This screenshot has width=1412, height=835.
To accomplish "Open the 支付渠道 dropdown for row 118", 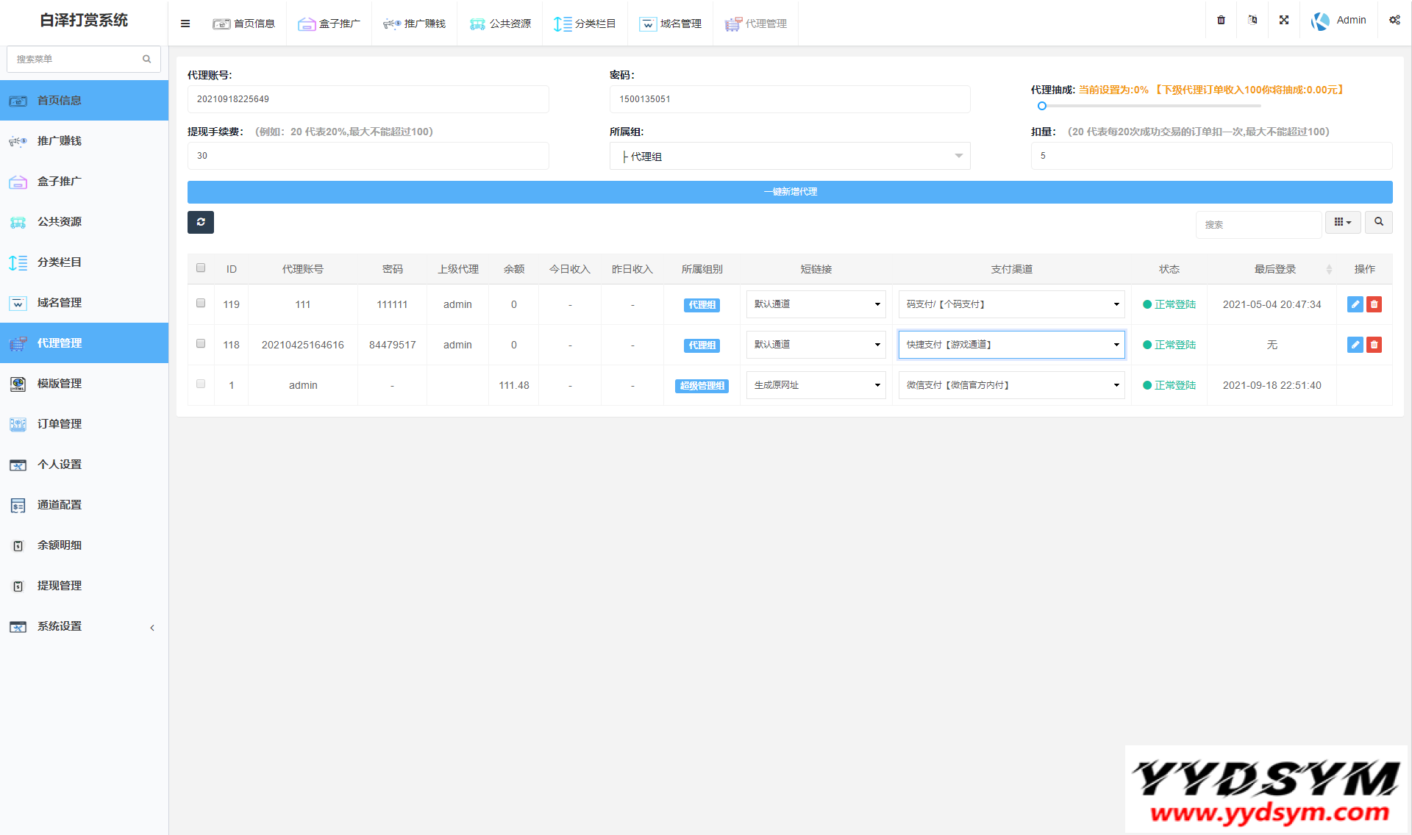I will point(1011,345).
